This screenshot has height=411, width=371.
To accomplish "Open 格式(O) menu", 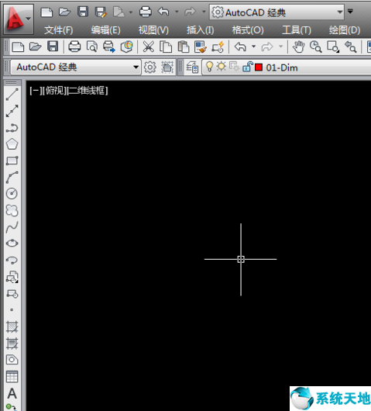I will coord(248,30).
